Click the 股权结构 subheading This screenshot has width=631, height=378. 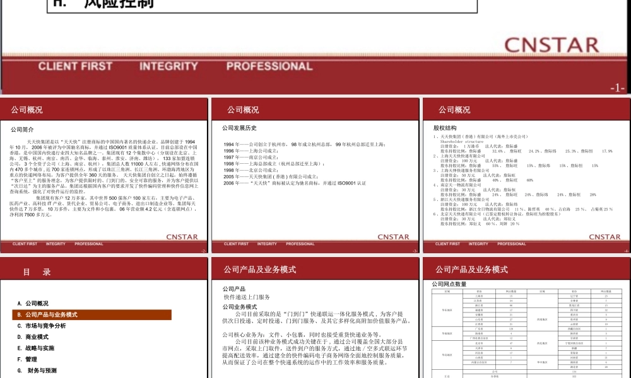tap(445, 128)
